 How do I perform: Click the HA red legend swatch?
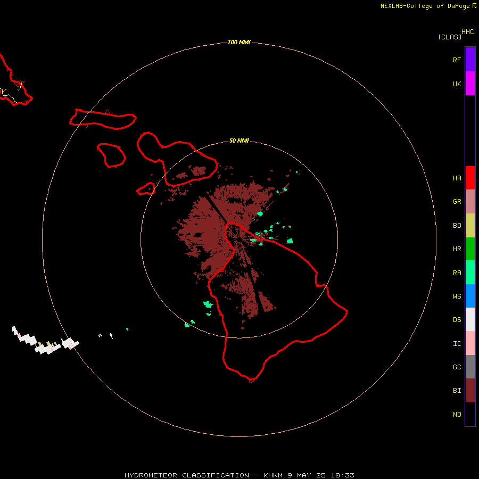(470, 178)
